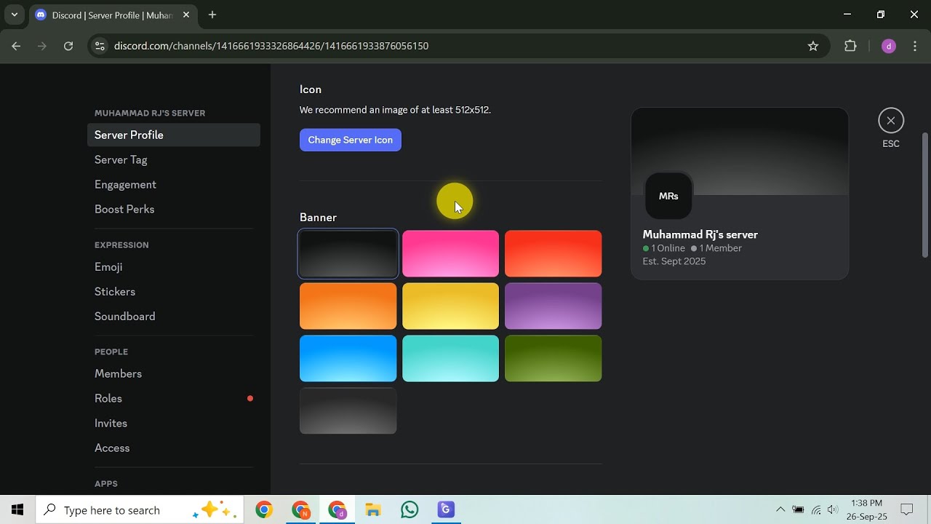Image resolution: width=931 pixels, height=524 pixels.
Task: Expand the Chrome tab search dropdown
Action: coord(15,15)
